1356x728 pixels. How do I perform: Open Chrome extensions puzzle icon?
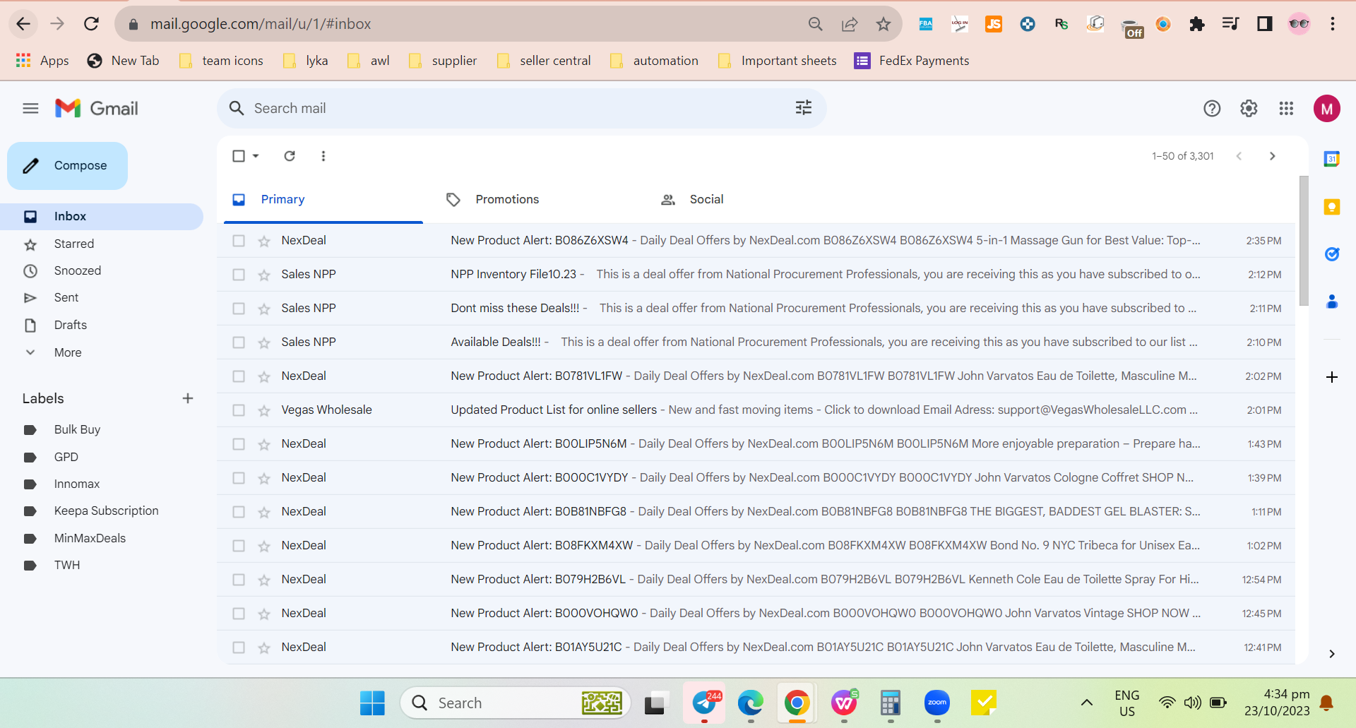1197,24
